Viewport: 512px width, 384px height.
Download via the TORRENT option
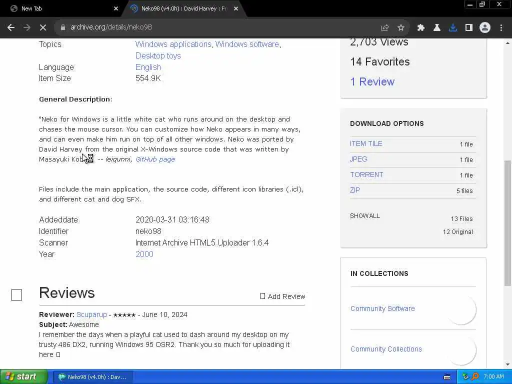(x=366, y=174)
